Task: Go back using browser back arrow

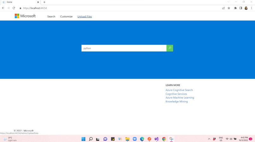Action: pyautogui.click(x=3, y=8)
